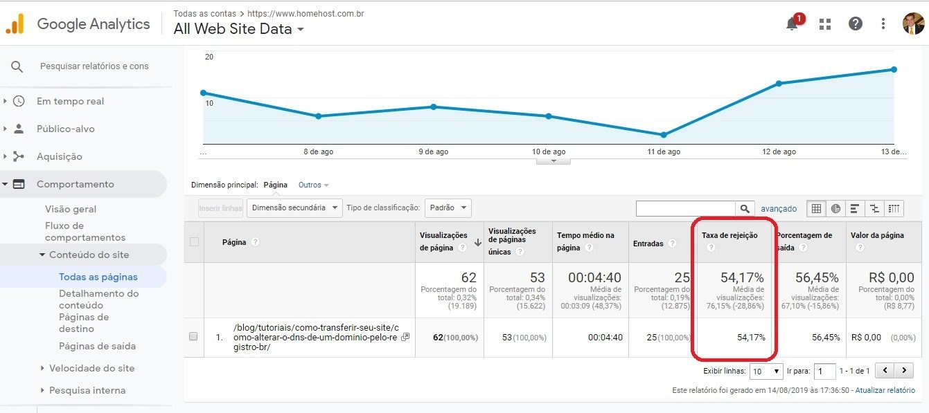Click Todas as contas breadcrumb

pos(204,13)
